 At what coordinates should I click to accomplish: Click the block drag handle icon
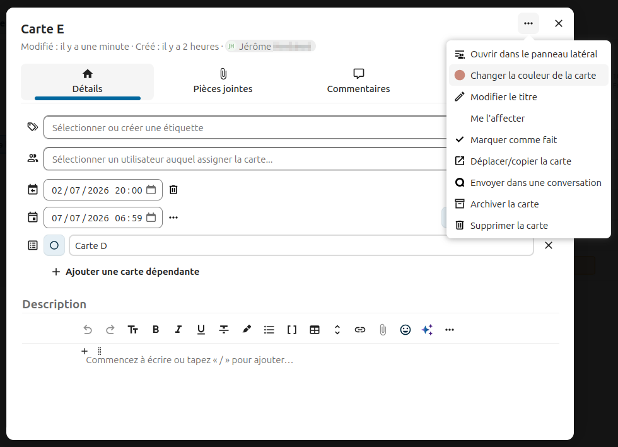pyautogui.click(x=100, y=351)
